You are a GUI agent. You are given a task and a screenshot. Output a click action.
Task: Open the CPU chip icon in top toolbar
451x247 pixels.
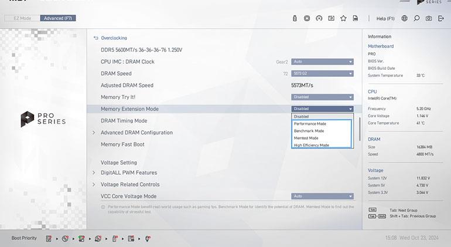(x=307, y=18)
